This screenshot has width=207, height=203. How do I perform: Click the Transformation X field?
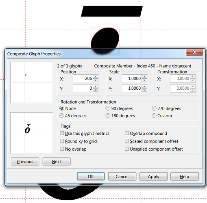180,78
